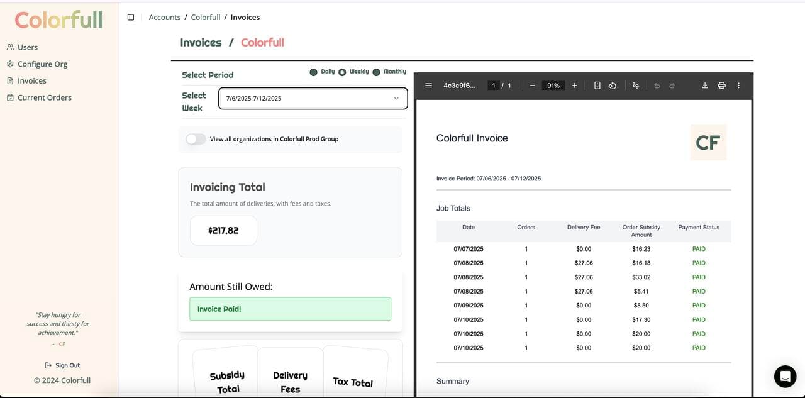The height and width of the screenshot is (398, 805).
Task: Zoom in on the invoice PDF
Action: point(574,85)
